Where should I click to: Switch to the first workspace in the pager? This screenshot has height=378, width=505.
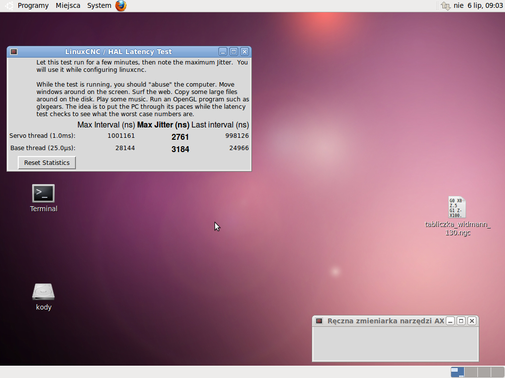tap(457, 372)
